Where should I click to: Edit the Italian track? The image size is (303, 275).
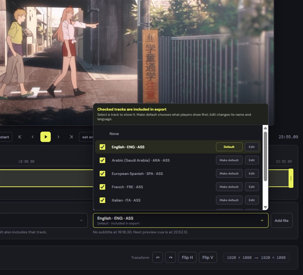[252, 200]
